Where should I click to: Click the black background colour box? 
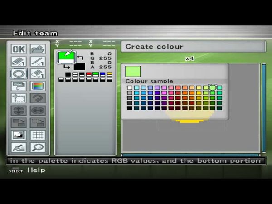coord(79,67)
